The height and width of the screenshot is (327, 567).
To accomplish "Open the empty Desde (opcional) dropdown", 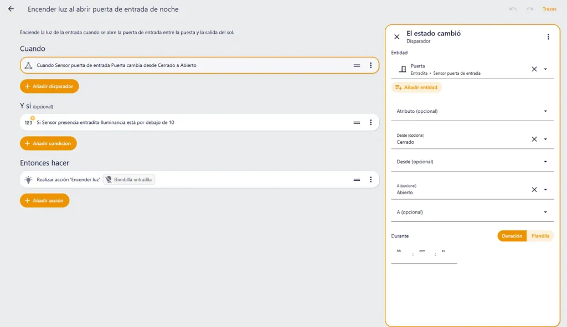I will (472, 162).
